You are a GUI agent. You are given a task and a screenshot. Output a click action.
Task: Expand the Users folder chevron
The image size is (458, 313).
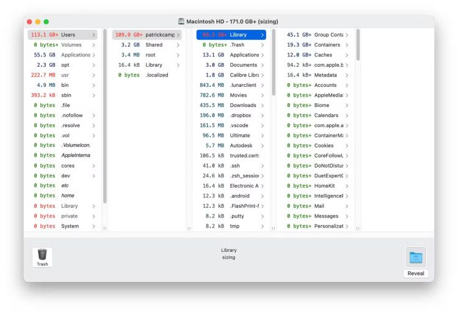click(x=93, y=35)
